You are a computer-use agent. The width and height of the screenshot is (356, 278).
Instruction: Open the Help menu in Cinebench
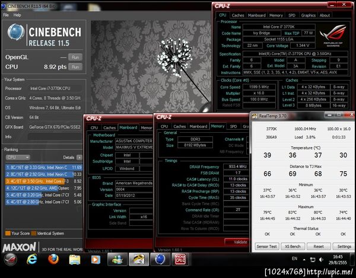(17, 15)
